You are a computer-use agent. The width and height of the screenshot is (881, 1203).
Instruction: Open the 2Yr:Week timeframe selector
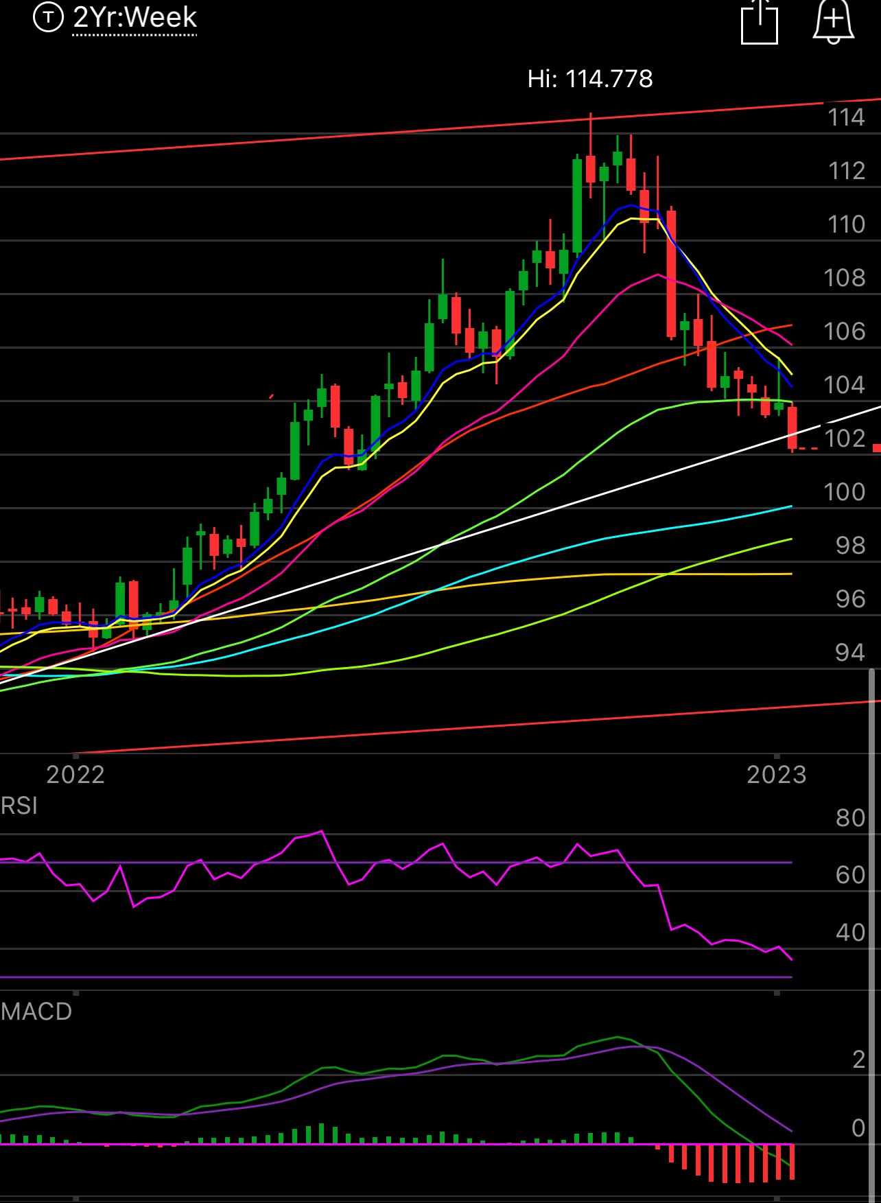[x=135, y=18]
